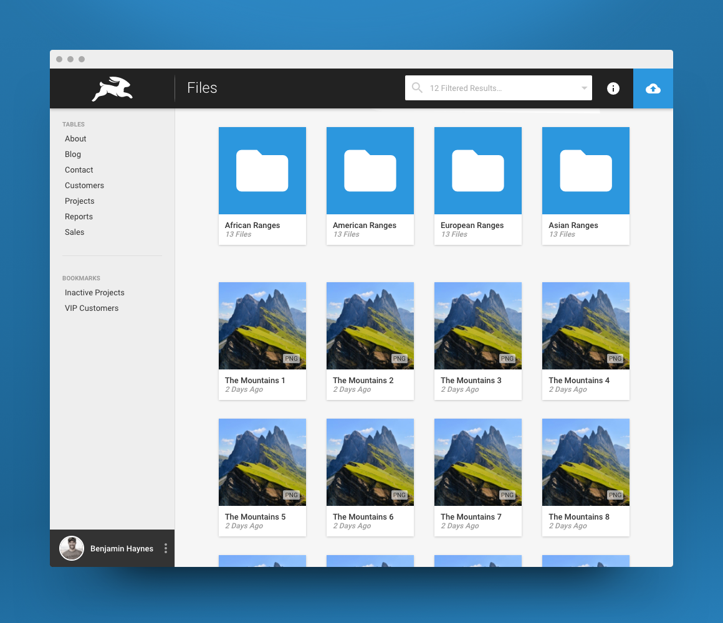Go to the Blog table
Image resolution: width=723 pixels, height=623 pixels.
pyautogui.click(x=73, y=155)
